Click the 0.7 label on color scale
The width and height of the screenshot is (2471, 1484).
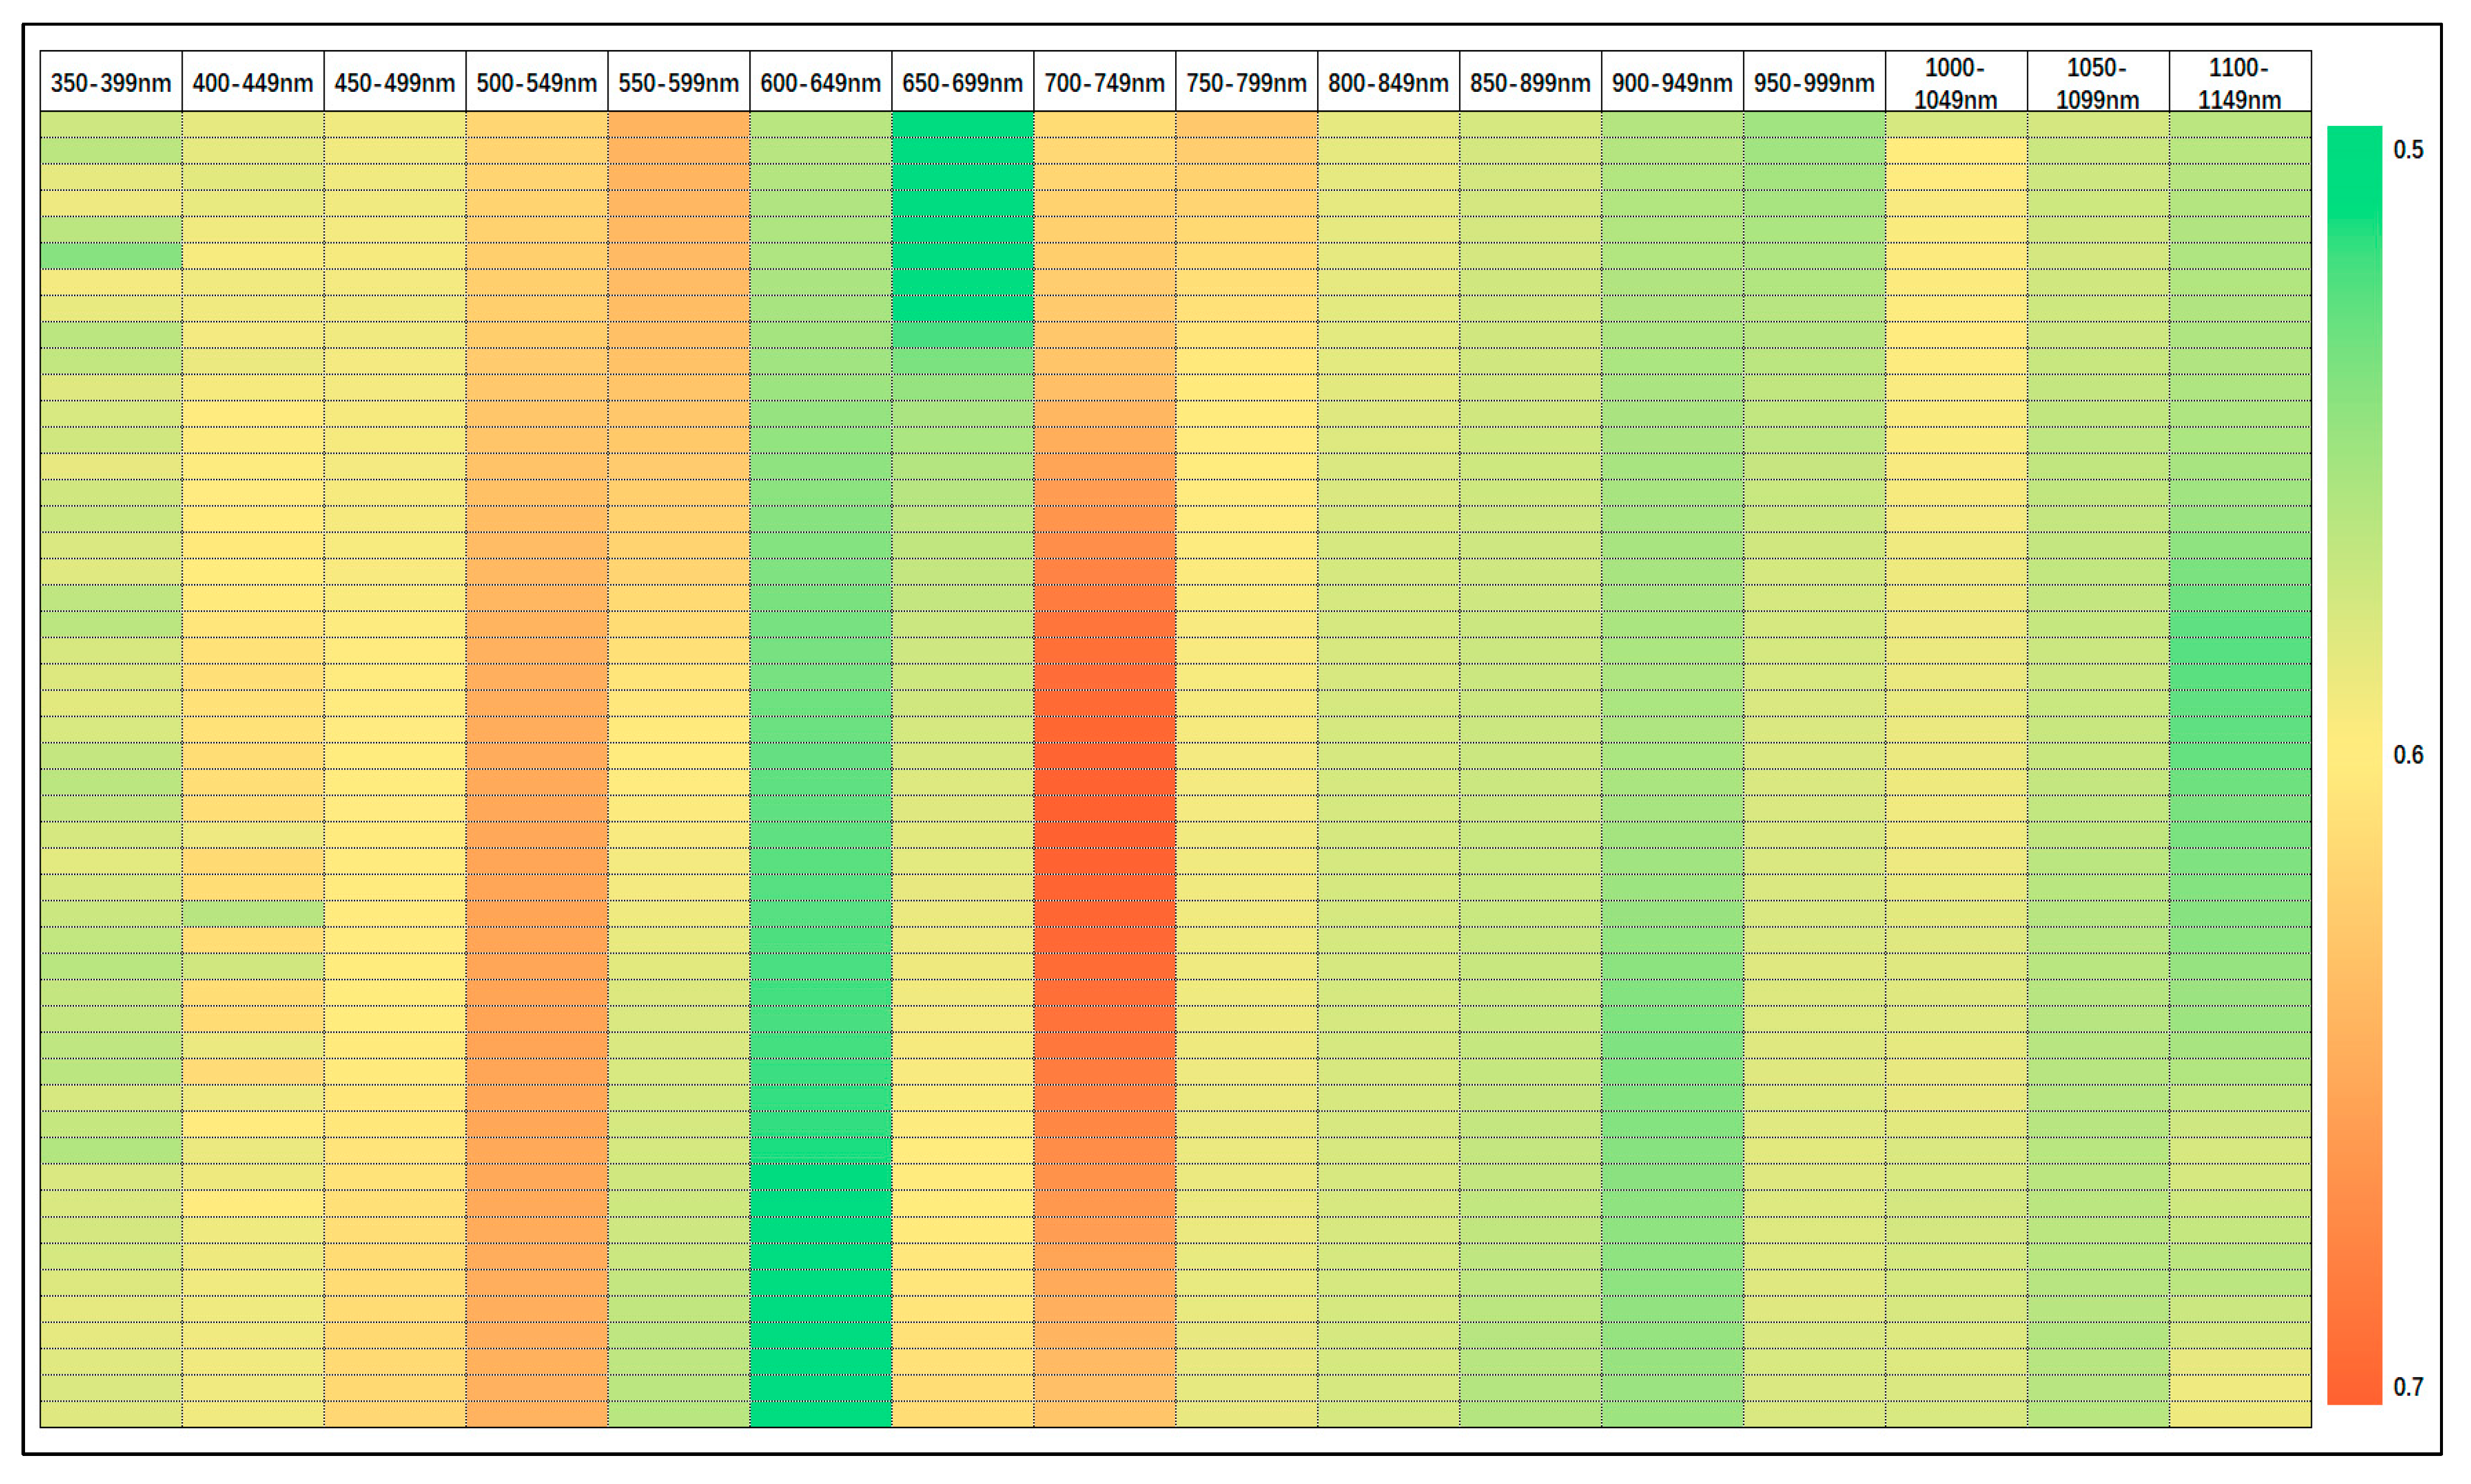click(x=2408, y=1387)
